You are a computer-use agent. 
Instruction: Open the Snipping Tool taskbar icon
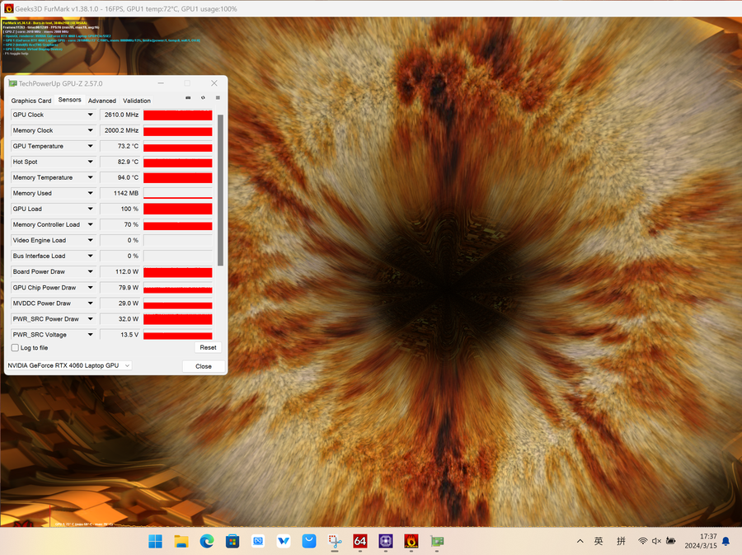(335, 541)
